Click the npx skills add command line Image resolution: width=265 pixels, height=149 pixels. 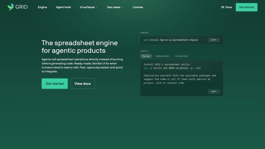[172, 68]
